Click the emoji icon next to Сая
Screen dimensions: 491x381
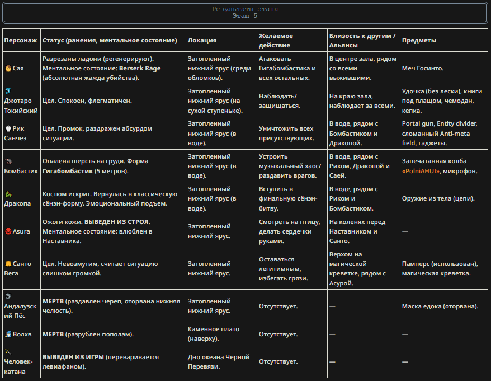8,68
